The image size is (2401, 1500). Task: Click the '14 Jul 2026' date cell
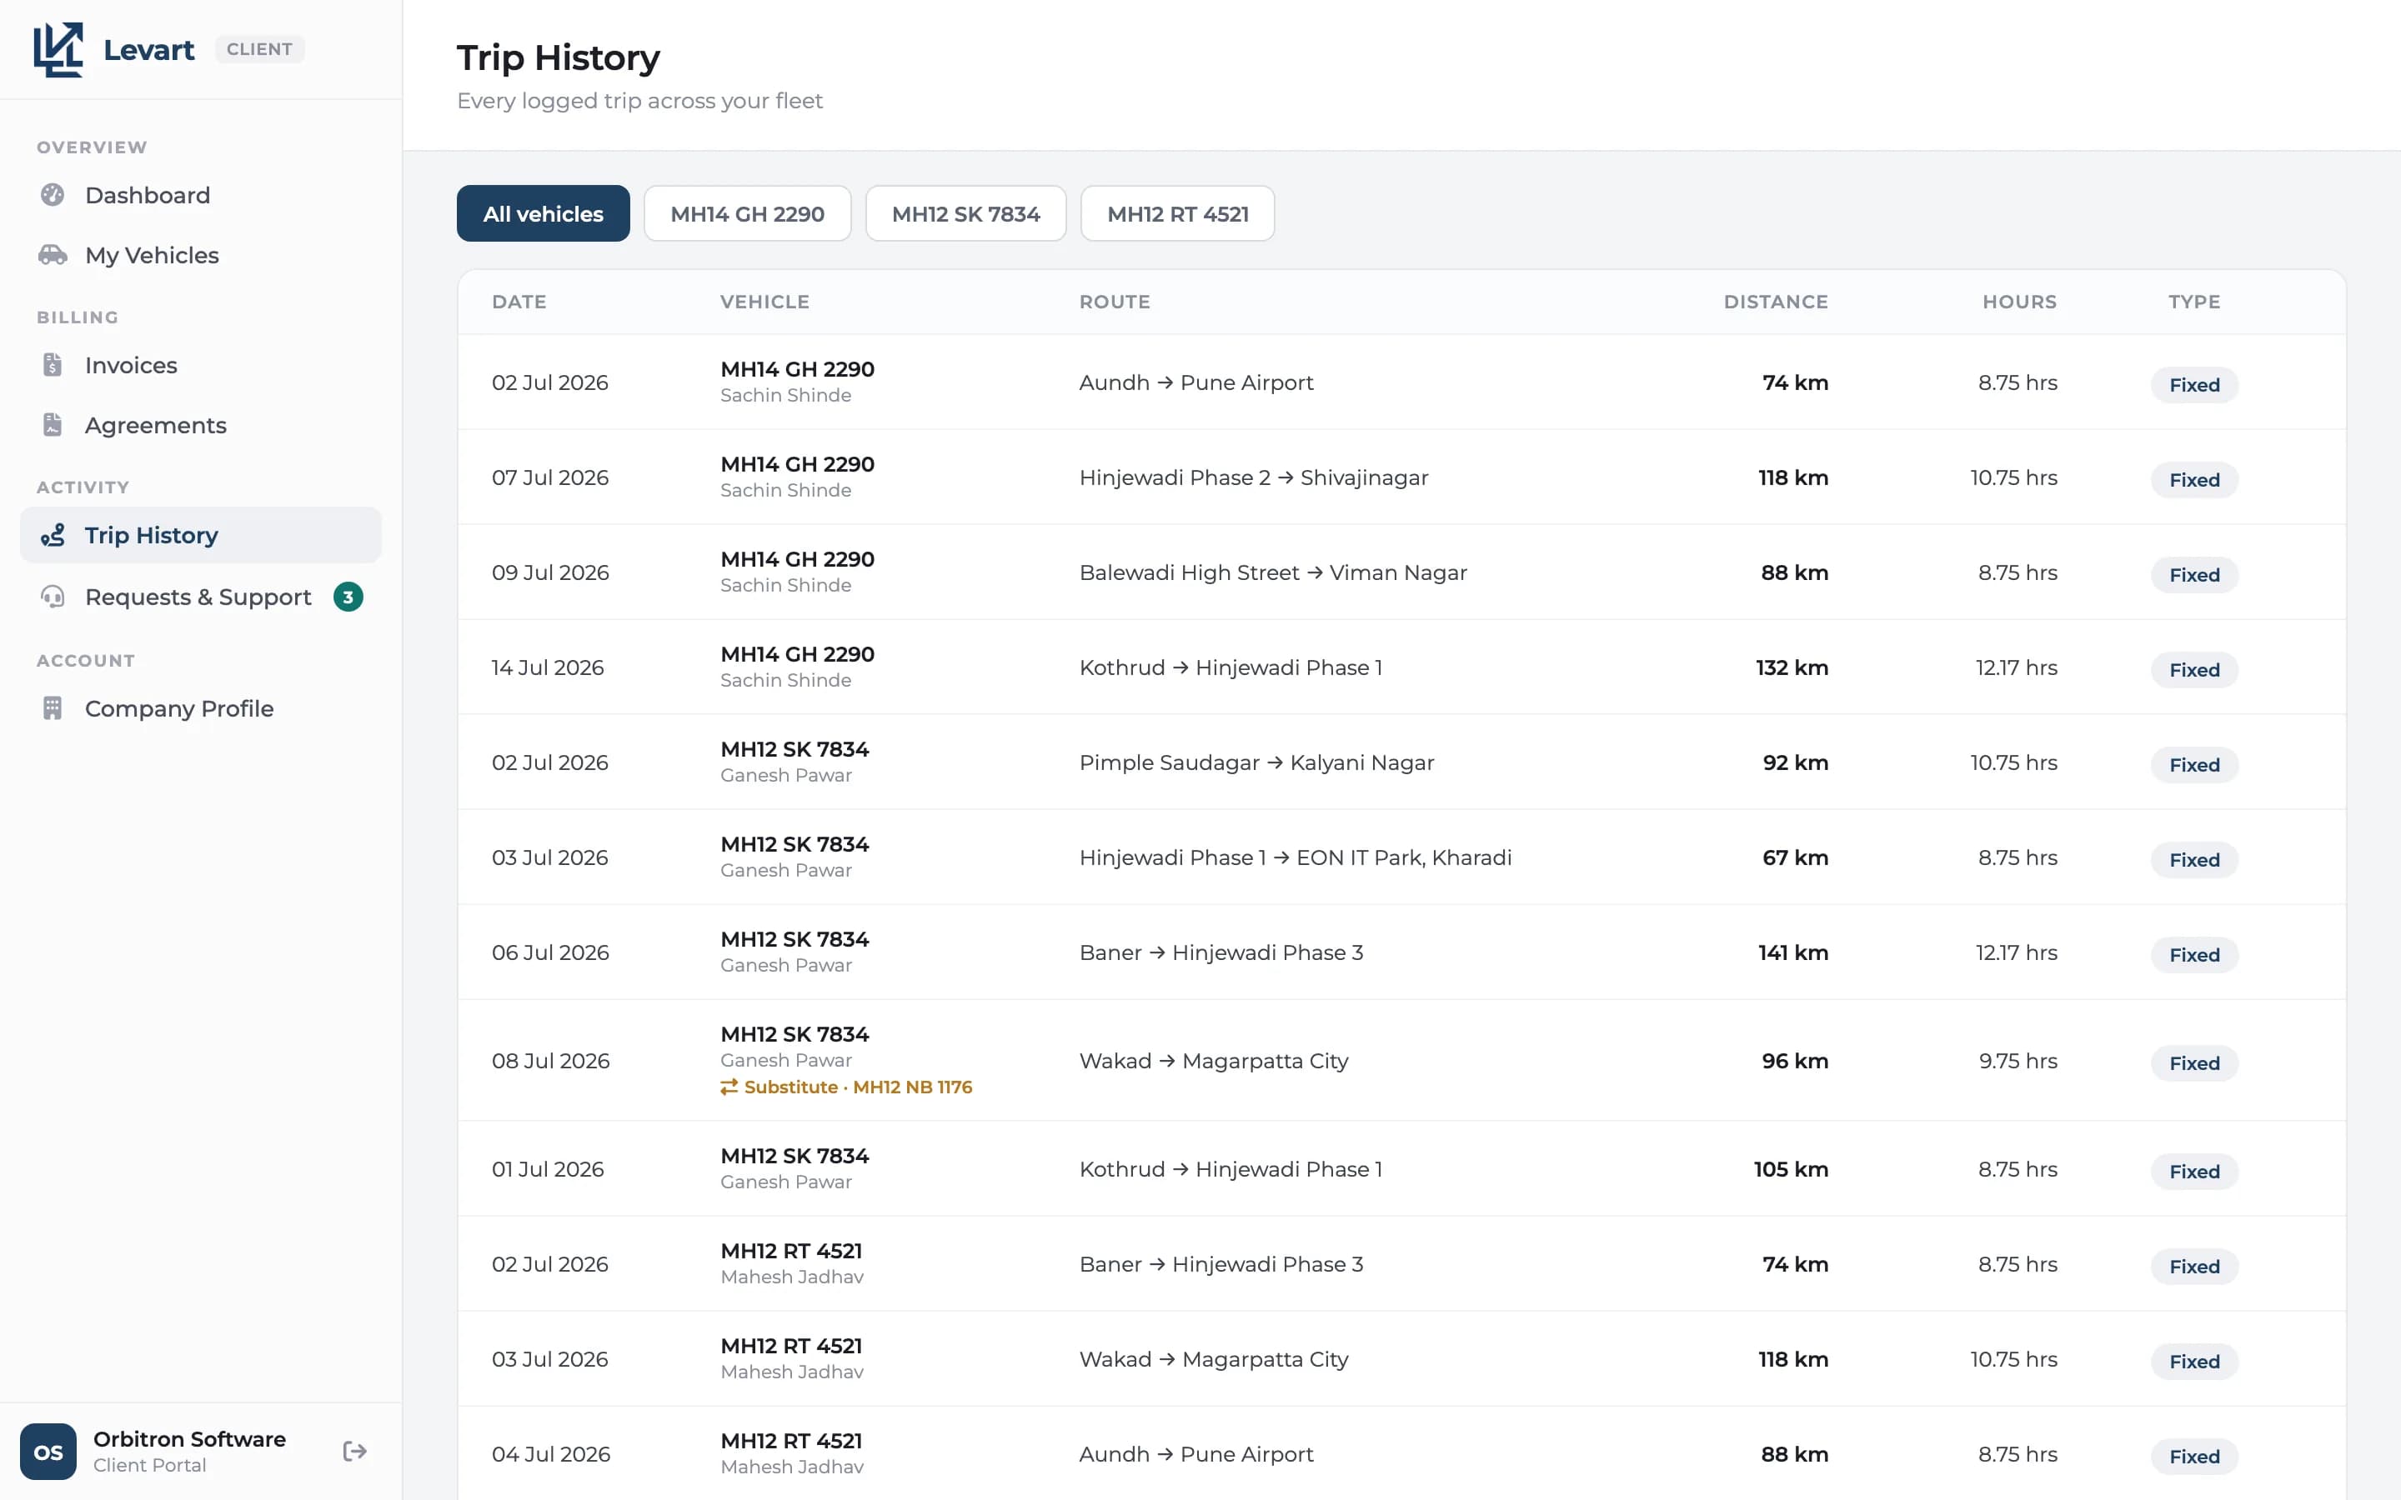click(548, 667)
